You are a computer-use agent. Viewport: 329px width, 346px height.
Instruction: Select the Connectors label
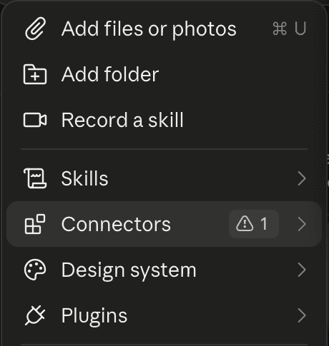(x=116, y=224)
